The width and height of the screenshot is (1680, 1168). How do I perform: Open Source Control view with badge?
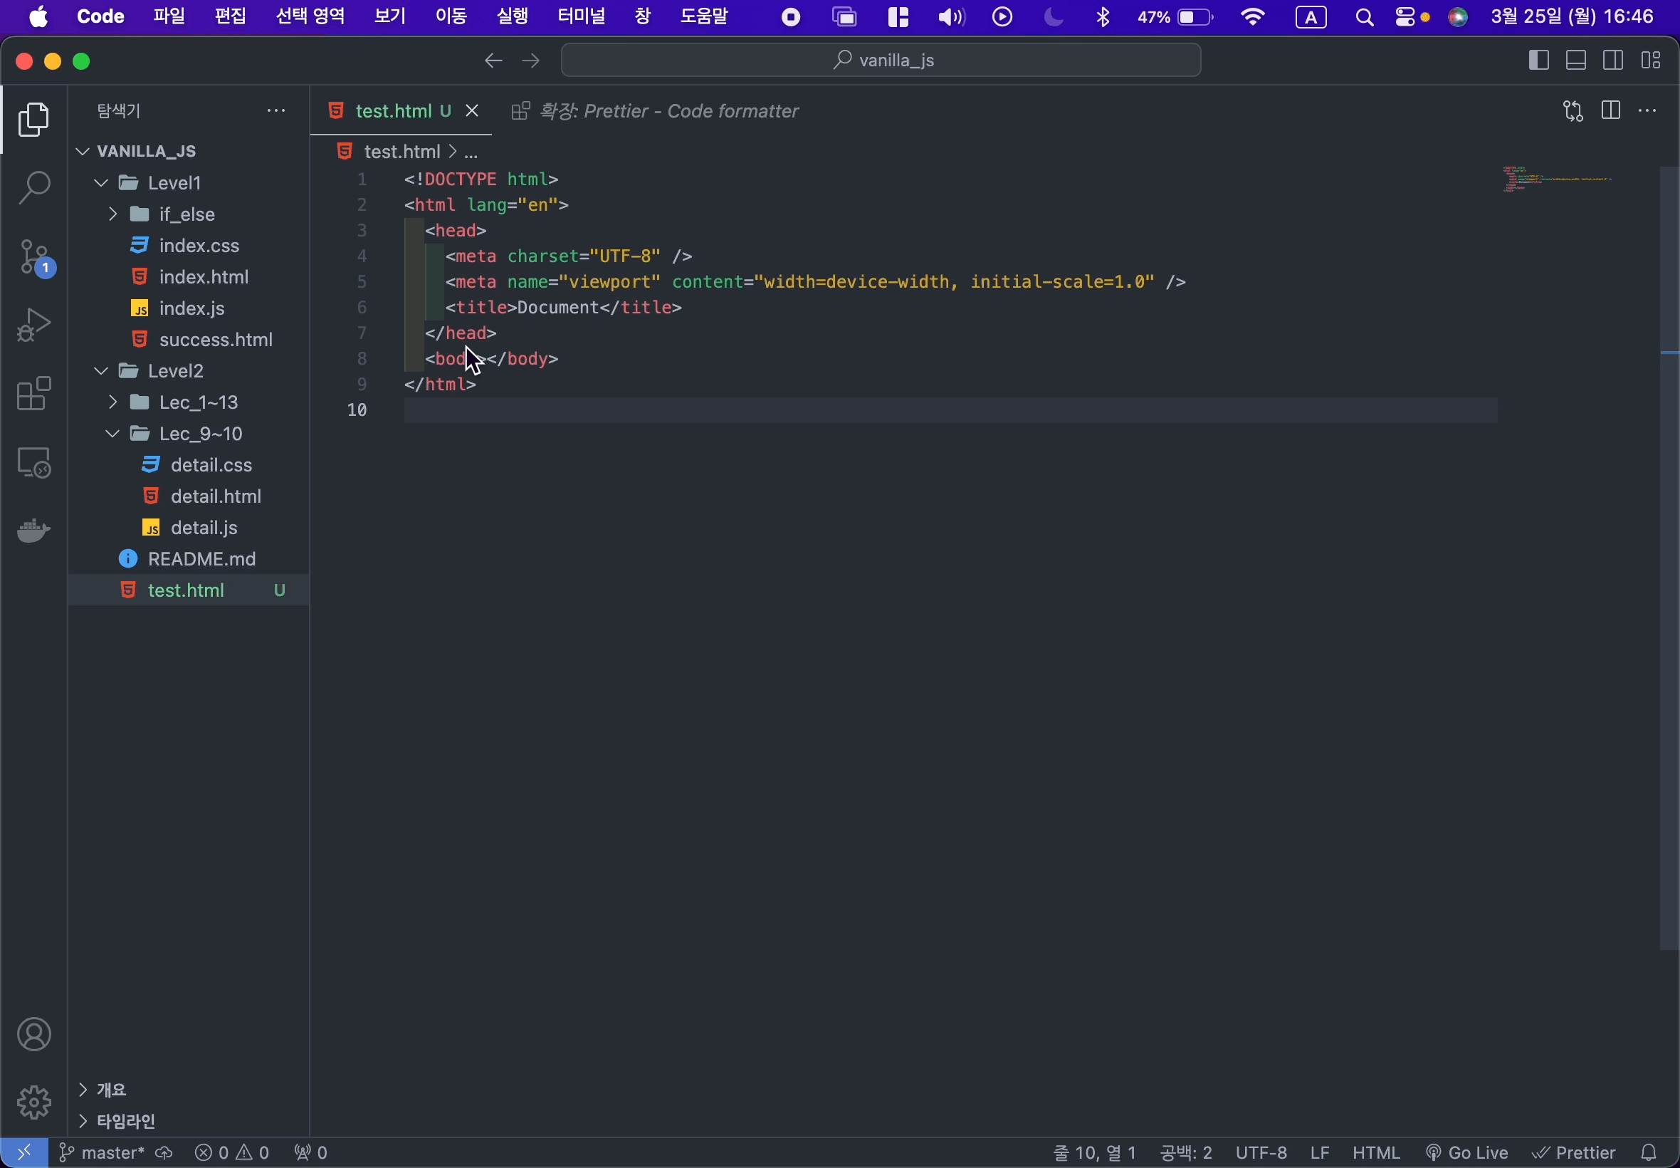(x=33, y=257)
